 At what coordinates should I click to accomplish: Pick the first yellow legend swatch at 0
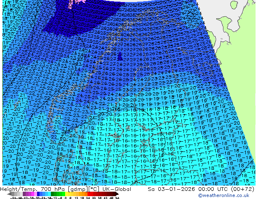66,194
